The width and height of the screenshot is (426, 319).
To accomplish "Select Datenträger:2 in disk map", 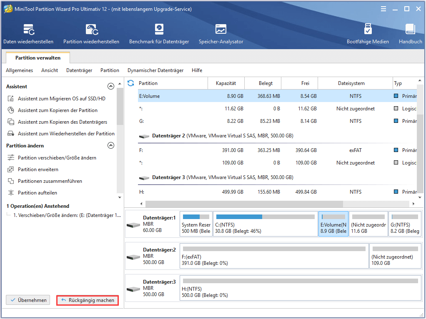I will pos(152,256).
